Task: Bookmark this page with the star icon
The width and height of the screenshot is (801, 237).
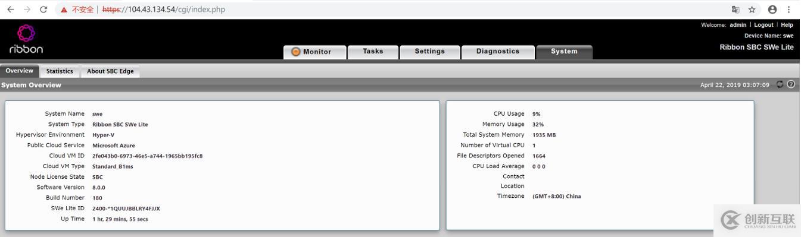Action: (x=752, y=10)
